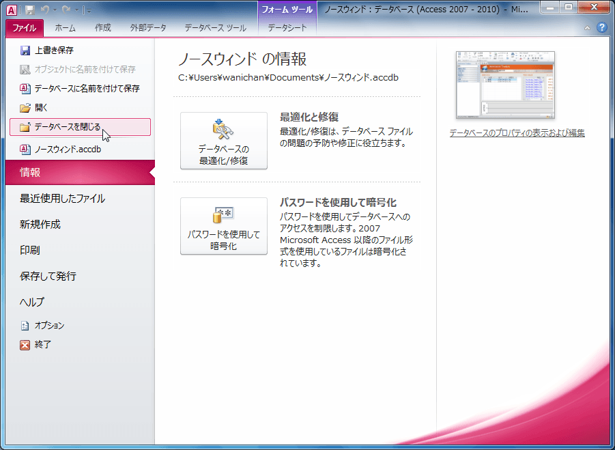The image size is (615, 450).
Task: Click the 開く folder icon
Action: [25, 108]
